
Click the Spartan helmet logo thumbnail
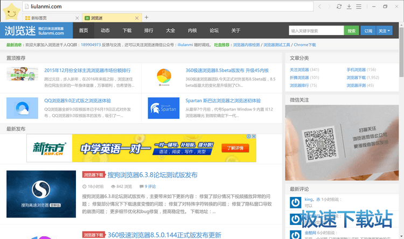164,108
